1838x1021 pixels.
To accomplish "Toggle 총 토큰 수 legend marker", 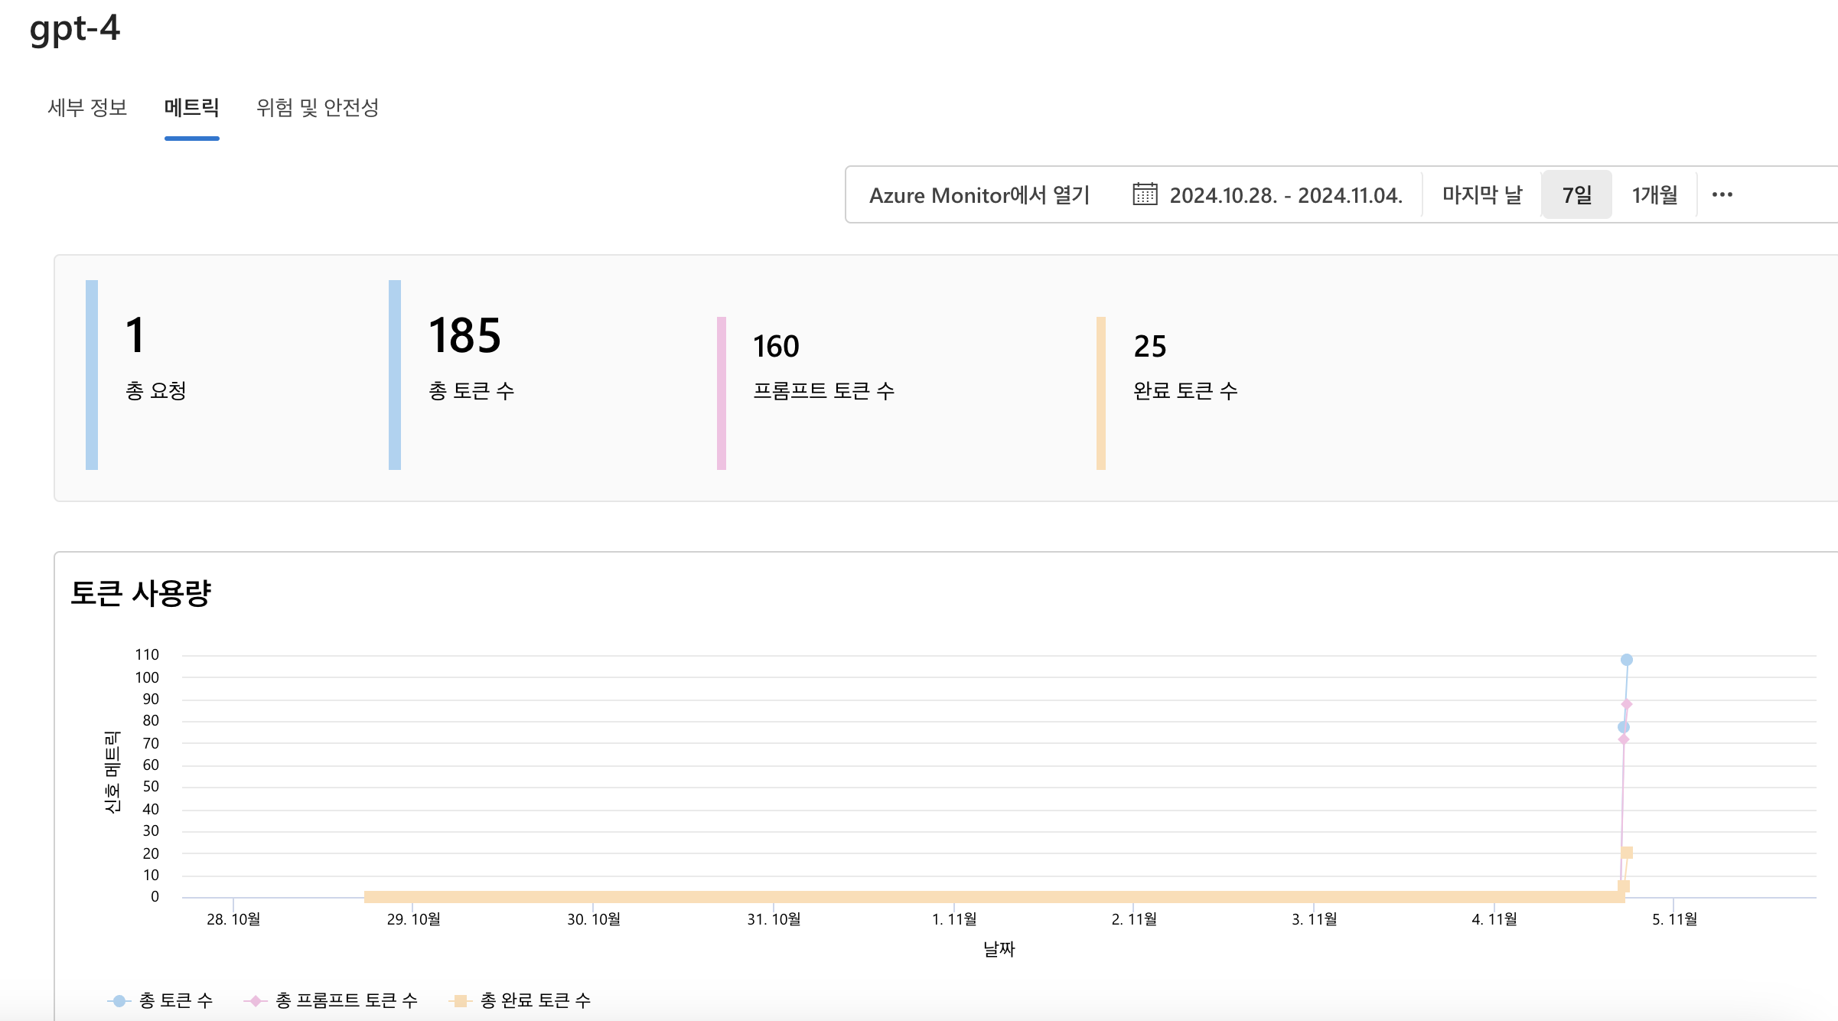I will (119, 1000).
